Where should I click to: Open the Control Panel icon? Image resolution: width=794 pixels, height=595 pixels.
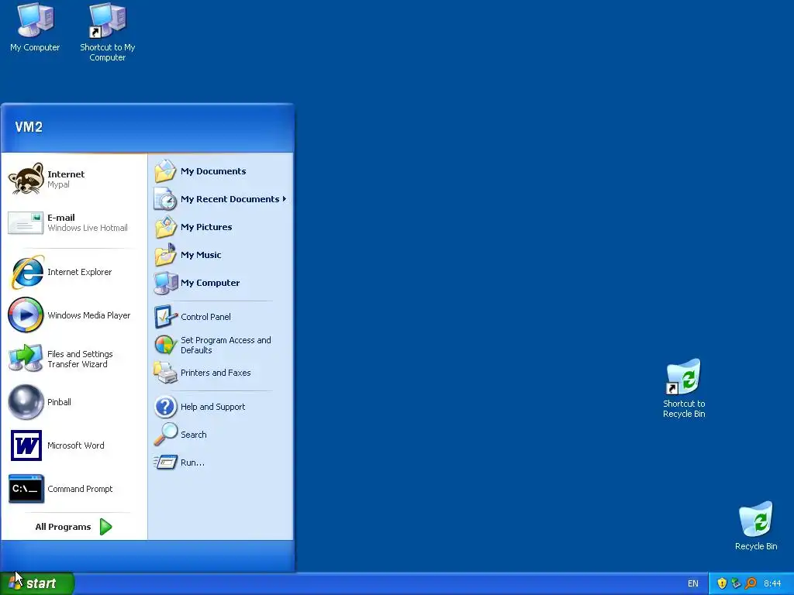(x=166, y=317)
